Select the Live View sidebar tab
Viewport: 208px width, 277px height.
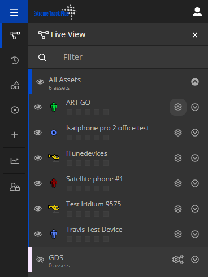click(x=15, y=36)
